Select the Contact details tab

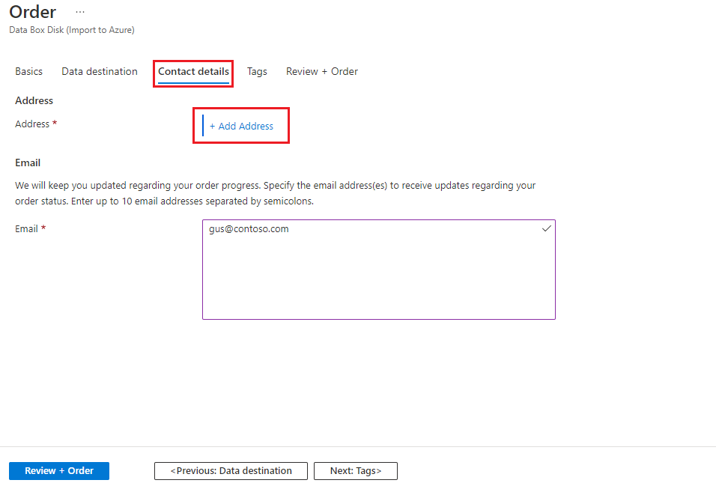pos(192,71)
